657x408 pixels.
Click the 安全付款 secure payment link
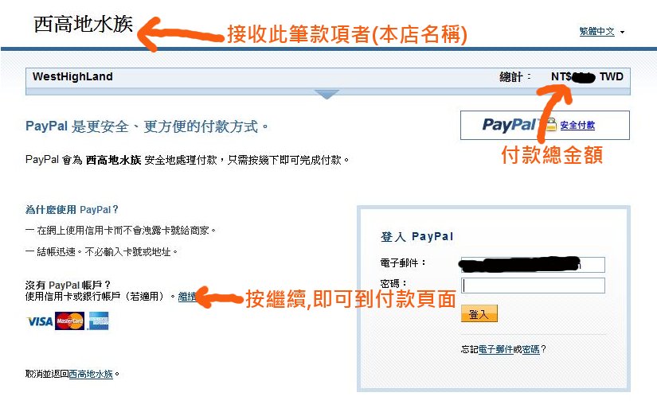(577, 125)
